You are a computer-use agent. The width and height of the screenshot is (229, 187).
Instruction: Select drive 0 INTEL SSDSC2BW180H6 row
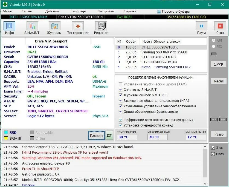[161, 47]
